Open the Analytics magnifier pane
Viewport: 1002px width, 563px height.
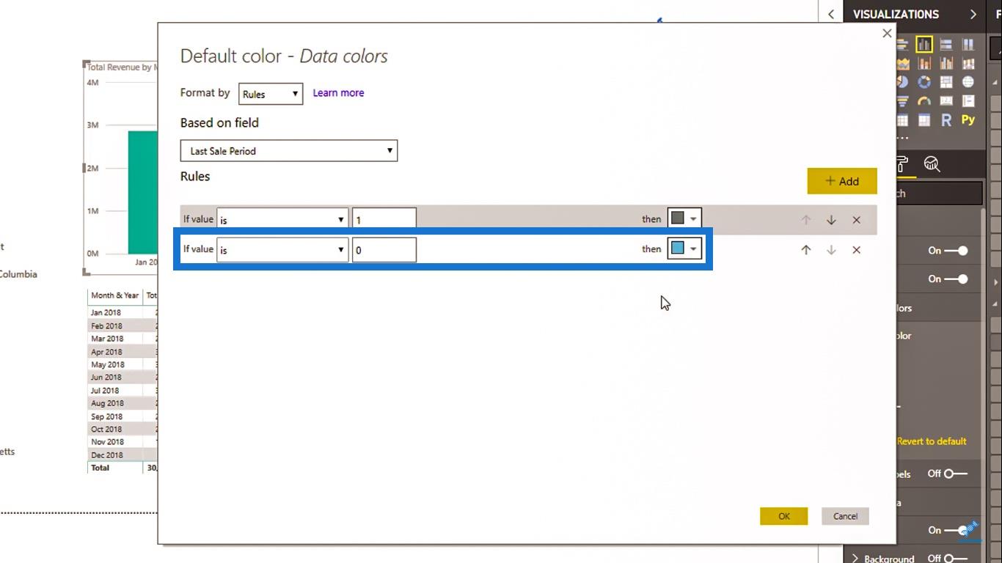click(932, 164)
